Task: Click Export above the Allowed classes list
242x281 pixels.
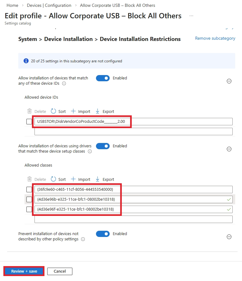Action: 105,179
